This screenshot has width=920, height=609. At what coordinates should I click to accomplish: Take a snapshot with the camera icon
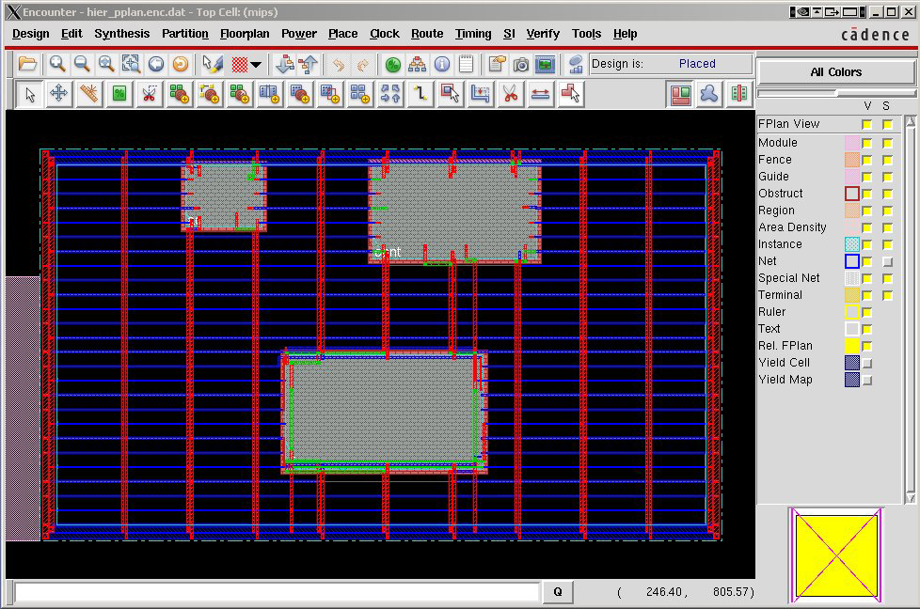(520, 64)
